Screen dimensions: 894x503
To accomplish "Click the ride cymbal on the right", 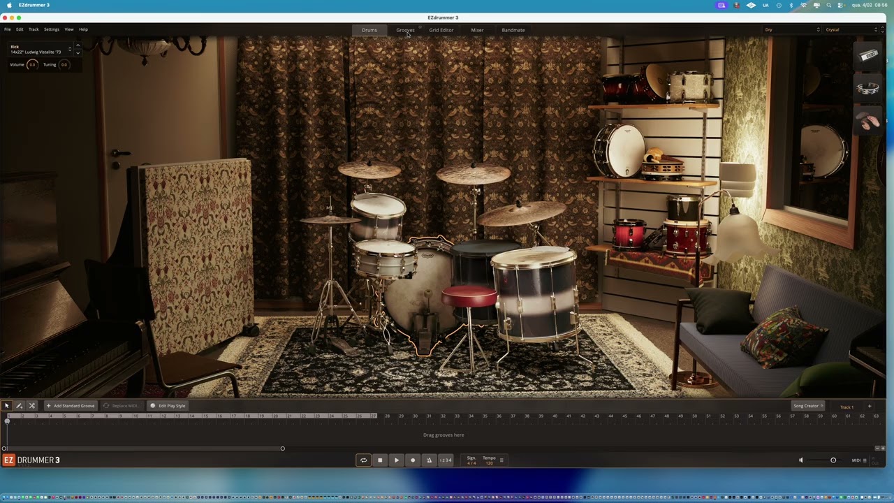I will 521,212.
